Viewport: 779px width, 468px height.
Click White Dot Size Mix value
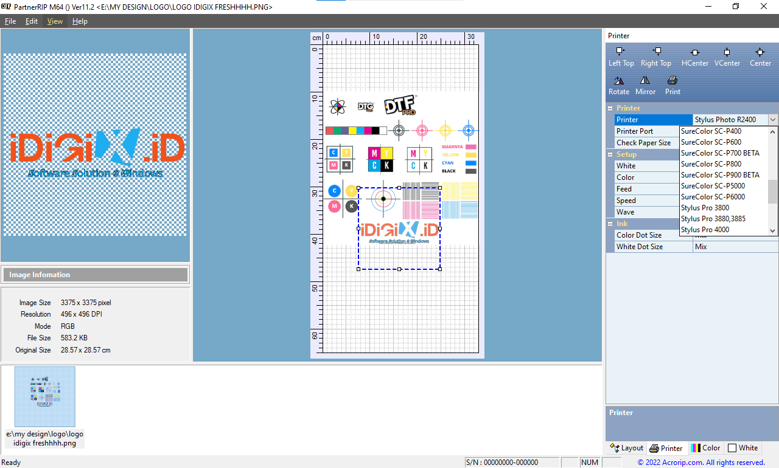coord(736,247)
